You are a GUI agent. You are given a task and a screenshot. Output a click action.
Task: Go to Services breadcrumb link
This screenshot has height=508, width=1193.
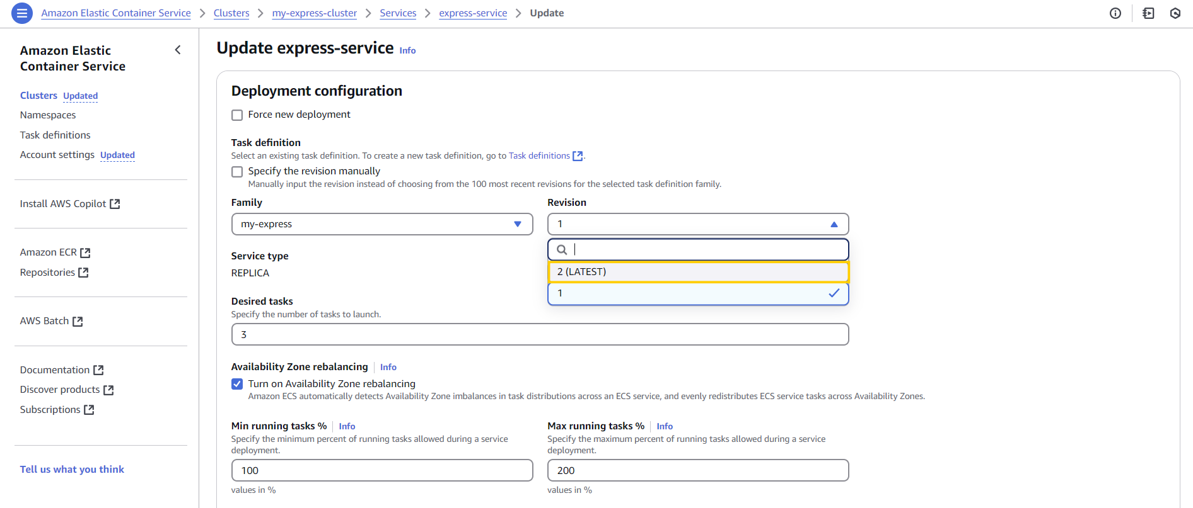click(x=398, y=13)
